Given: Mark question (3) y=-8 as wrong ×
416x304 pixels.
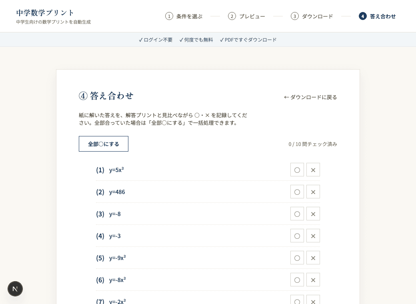Looking at the screenshot, I should click(313, 214).
